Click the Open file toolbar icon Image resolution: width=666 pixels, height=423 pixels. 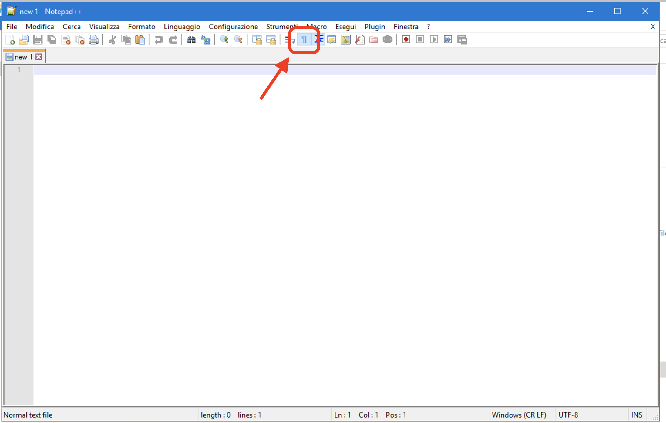pyautogui.click(x=24, y=40)
